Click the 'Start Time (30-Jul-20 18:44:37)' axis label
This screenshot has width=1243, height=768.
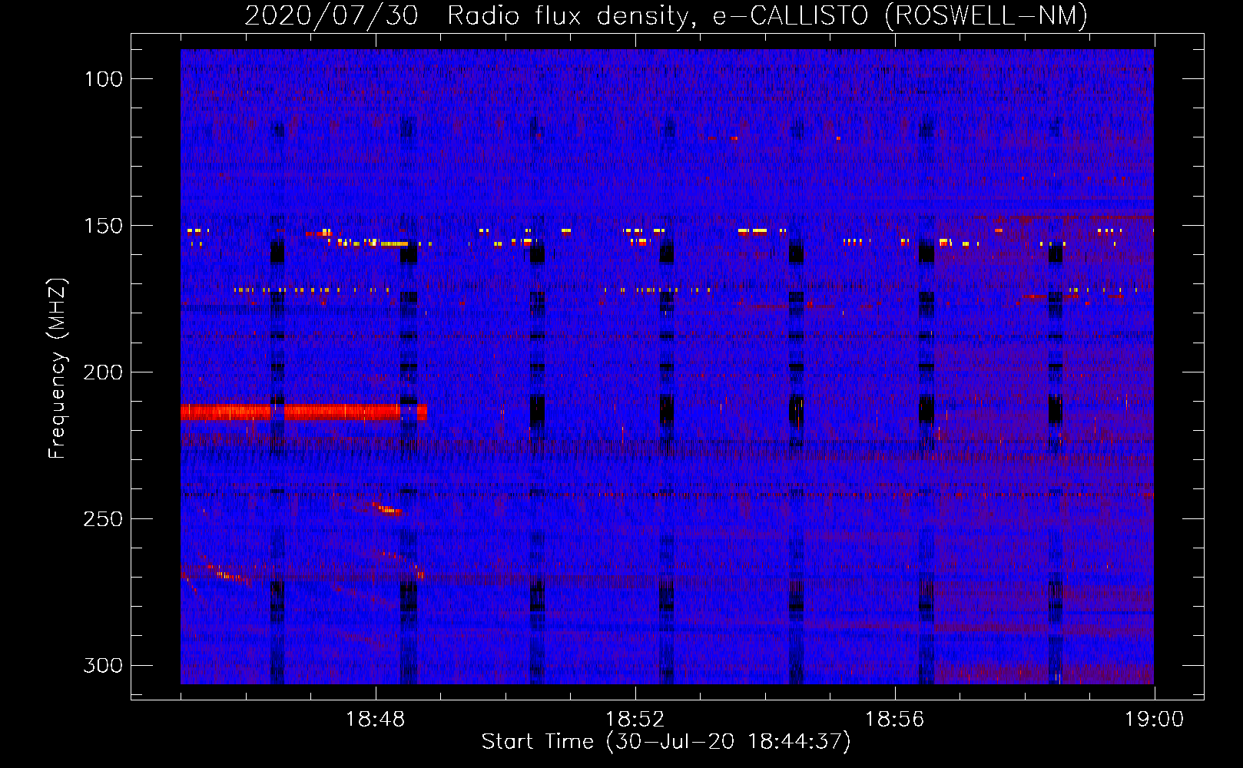point(666,742)
